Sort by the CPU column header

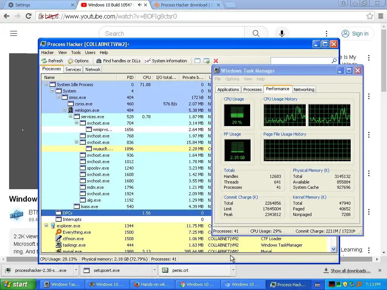144,77
